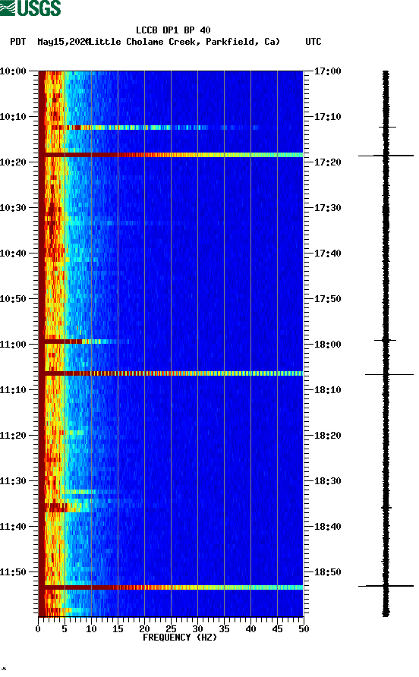Screen dimensions: 419x677
Task: Click the 17:10 UTC time label
Action: pos(327,117)
